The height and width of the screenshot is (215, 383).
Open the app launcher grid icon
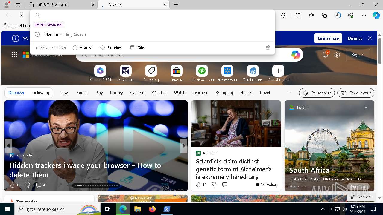pyautogui.click(x=14, y=55)
